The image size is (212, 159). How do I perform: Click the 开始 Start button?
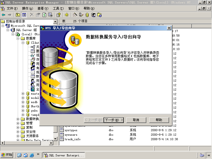click(x=7, y=155)
